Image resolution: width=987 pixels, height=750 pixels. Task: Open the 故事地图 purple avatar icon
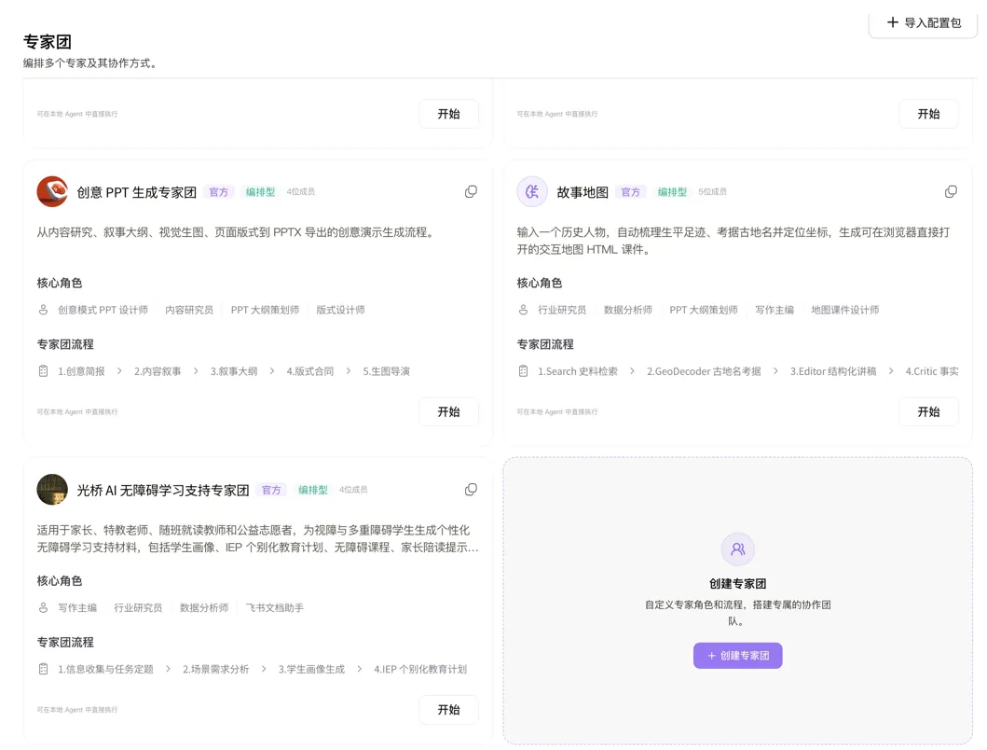pos(532,191)
